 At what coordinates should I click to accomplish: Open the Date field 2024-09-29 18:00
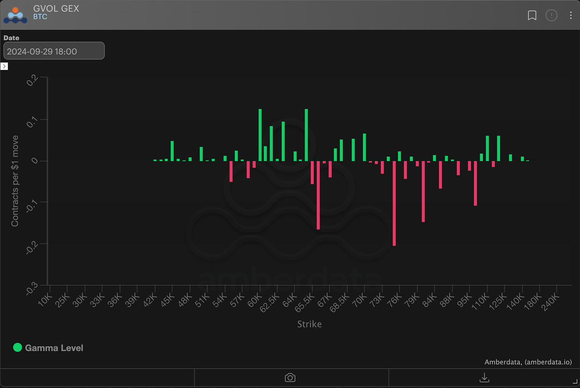54,51
